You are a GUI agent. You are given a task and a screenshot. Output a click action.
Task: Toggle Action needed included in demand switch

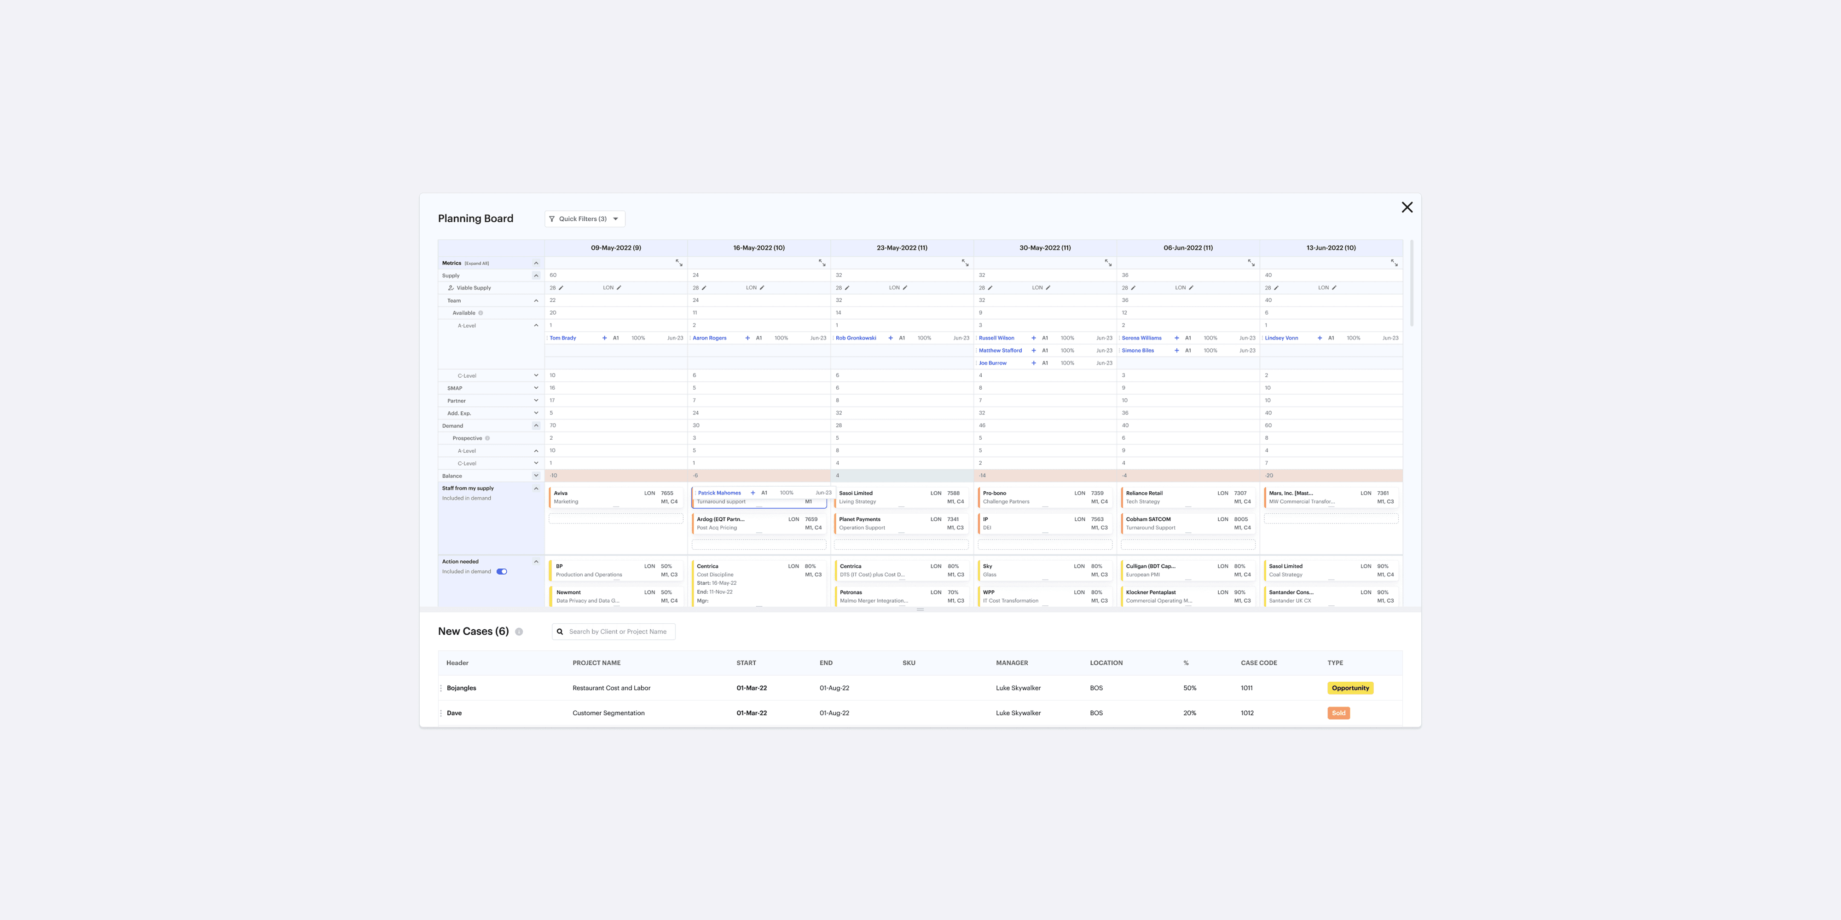(x=502, y=571)
